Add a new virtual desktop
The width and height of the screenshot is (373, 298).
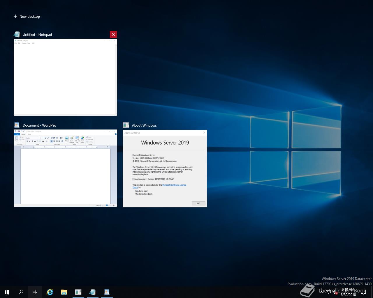pyautogui.click(x=27, y=17)
